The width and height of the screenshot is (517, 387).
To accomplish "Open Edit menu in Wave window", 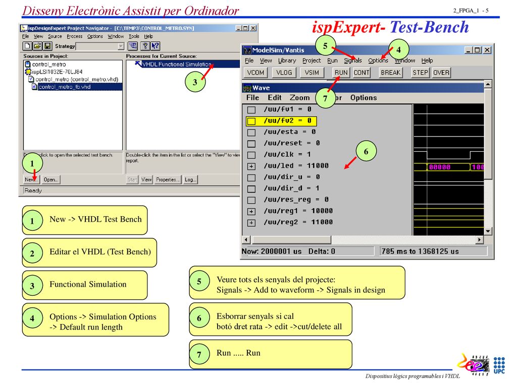I will click(274, 98).
